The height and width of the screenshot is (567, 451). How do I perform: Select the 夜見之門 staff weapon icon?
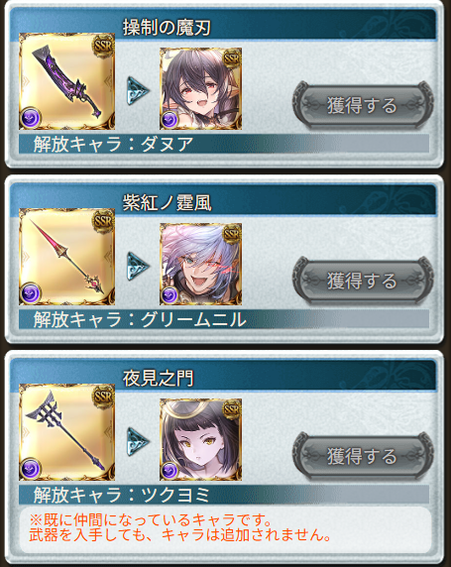coord(67,432)
